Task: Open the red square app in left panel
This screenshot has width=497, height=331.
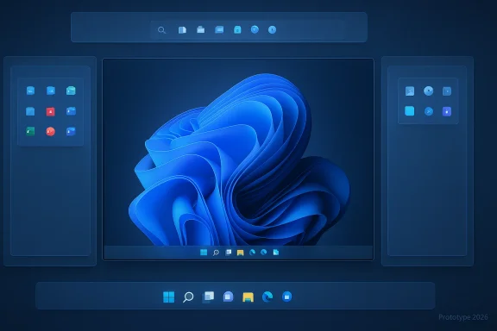Action: (x=50, y=111)
